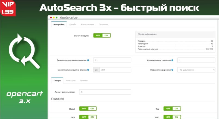Open the Бренды sub-tab
219x119 pixels.
(x=84, y=81)
